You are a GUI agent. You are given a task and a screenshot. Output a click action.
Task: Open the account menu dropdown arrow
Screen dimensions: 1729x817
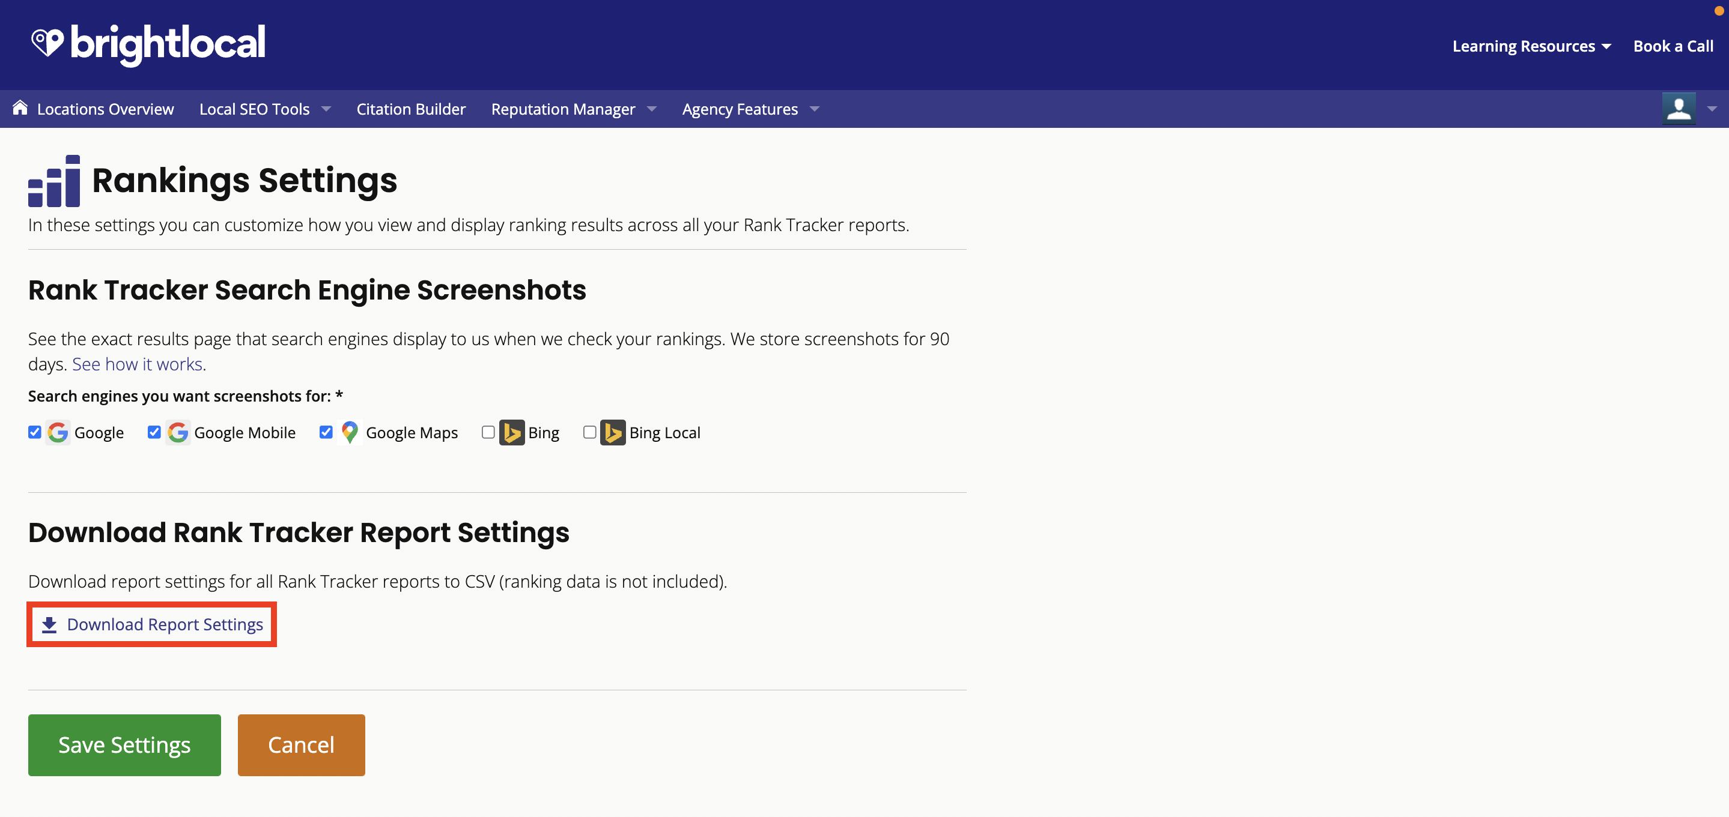click(1712, 109)
